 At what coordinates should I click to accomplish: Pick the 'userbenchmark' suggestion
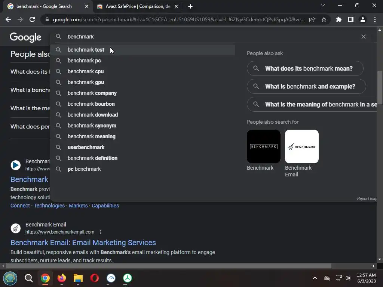143,147
